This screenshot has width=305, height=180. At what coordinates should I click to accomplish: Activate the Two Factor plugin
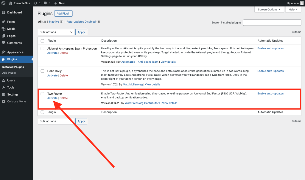[52, 98]
